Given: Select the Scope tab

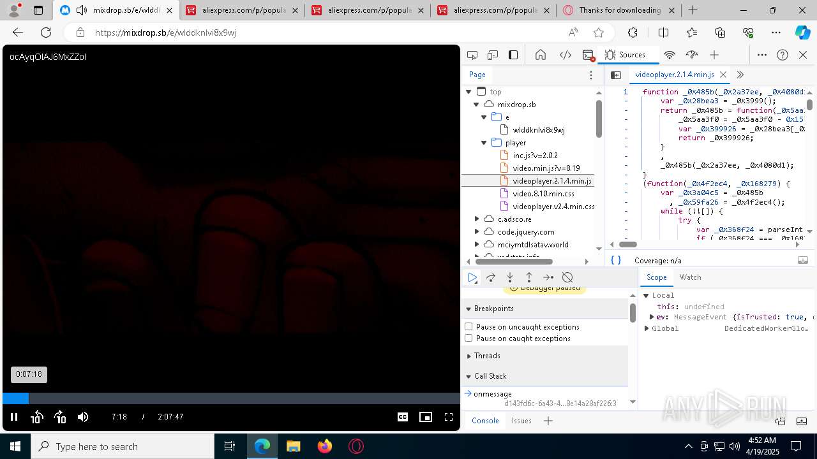Looking at the screenshot, I should [656, 277].
